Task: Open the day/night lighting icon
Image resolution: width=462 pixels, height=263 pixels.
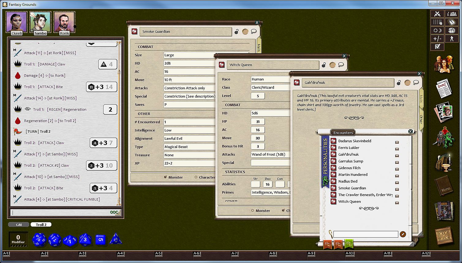Action: (x=437, y=30)
